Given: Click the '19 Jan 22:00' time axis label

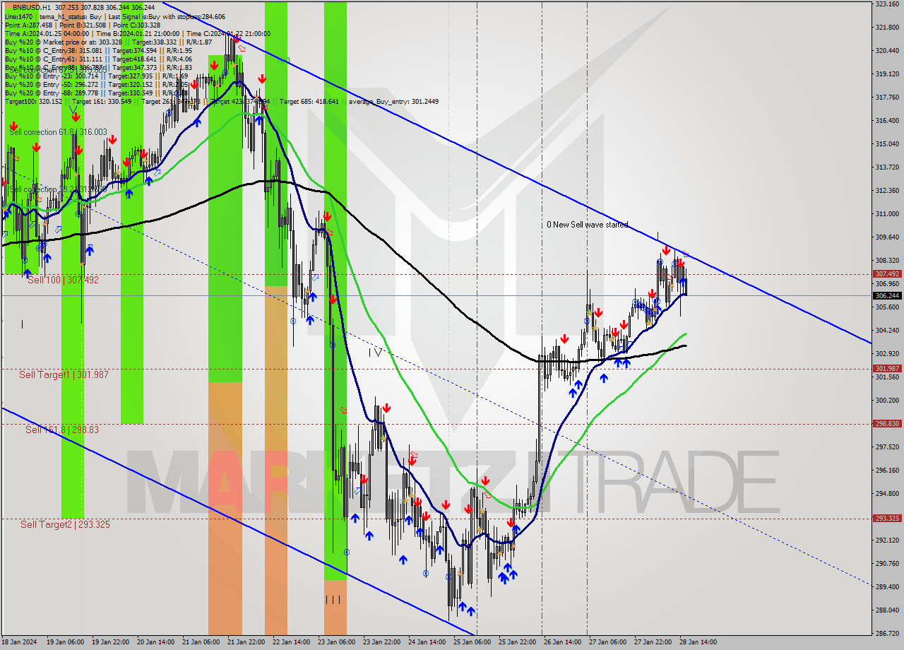Looking at the screenshot, I should click(110, 642).
